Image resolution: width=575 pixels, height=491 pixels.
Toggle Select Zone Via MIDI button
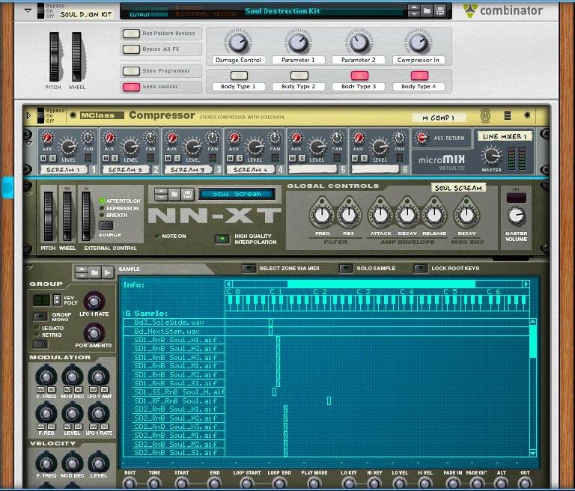[x=249, y=269]
